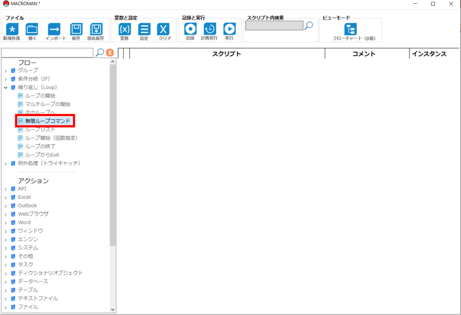Select the ループの開始 command
This screenshot has height=315, width=461.
pos(40,96)
